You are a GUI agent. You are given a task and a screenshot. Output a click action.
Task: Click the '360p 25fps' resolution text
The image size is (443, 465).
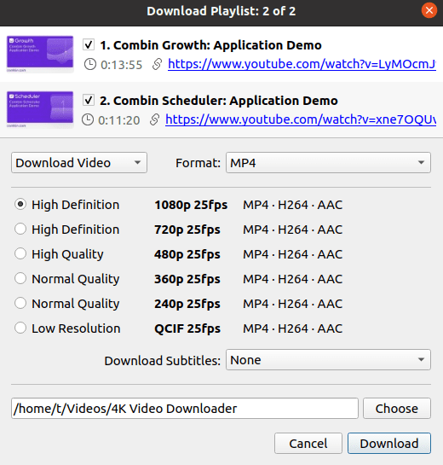pos(187,279)
